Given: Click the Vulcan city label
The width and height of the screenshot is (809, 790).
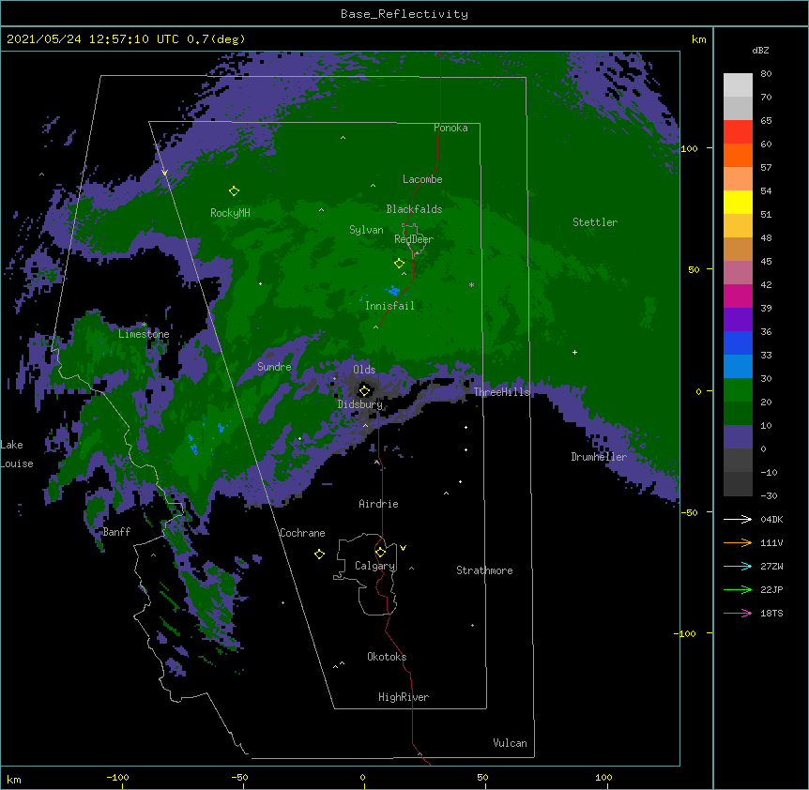Looking at the screenshot, I should coord(510,743).
